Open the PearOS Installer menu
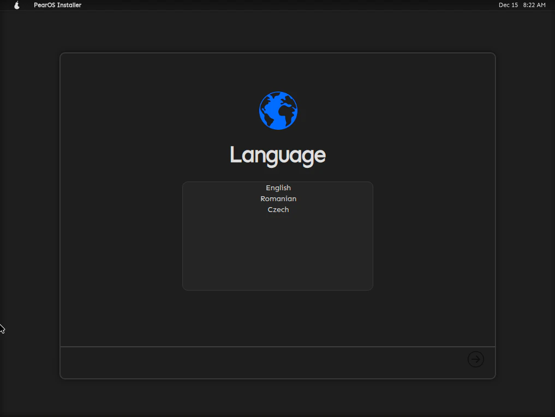555x417 pixels. coord(58,5)
